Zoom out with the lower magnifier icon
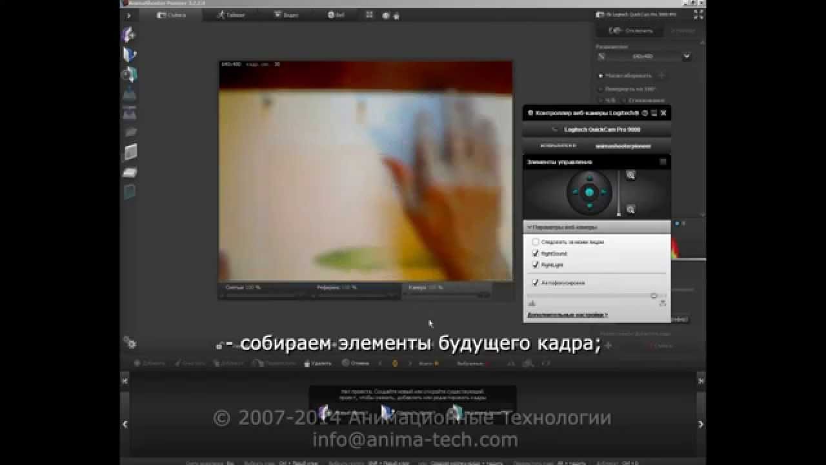 point(630,209)
